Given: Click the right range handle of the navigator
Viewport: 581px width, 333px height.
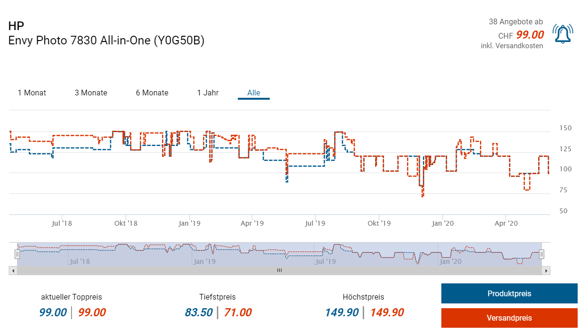Looking at the screenshot, I should [x=541, y=254].
